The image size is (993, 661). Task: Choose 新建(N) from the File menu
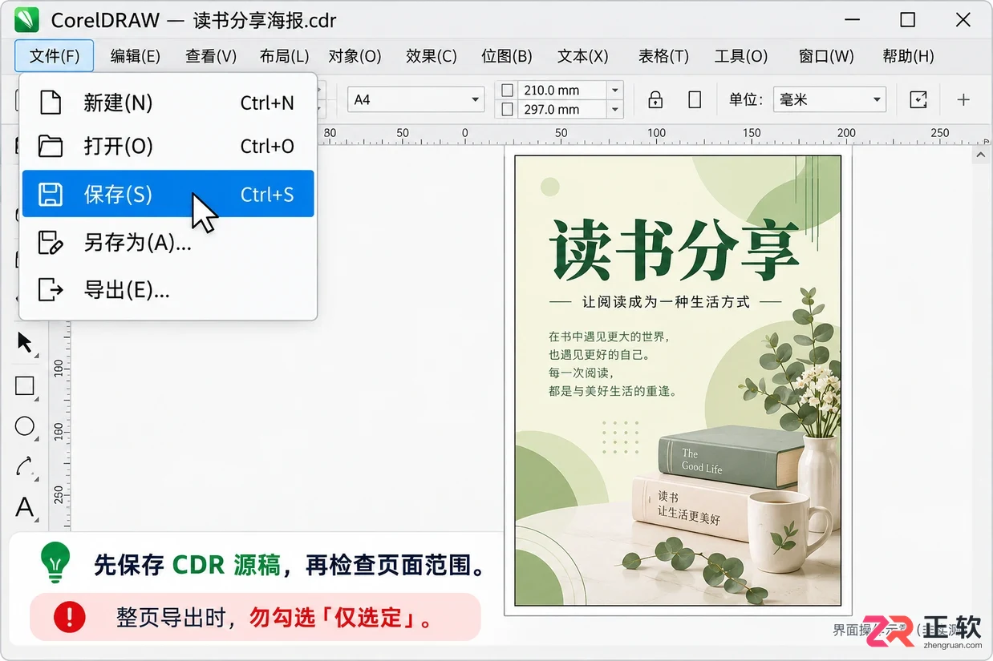[x=168, y=103]
